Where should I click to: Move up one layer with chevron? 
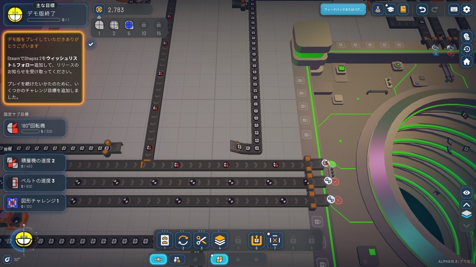(467, 205)
